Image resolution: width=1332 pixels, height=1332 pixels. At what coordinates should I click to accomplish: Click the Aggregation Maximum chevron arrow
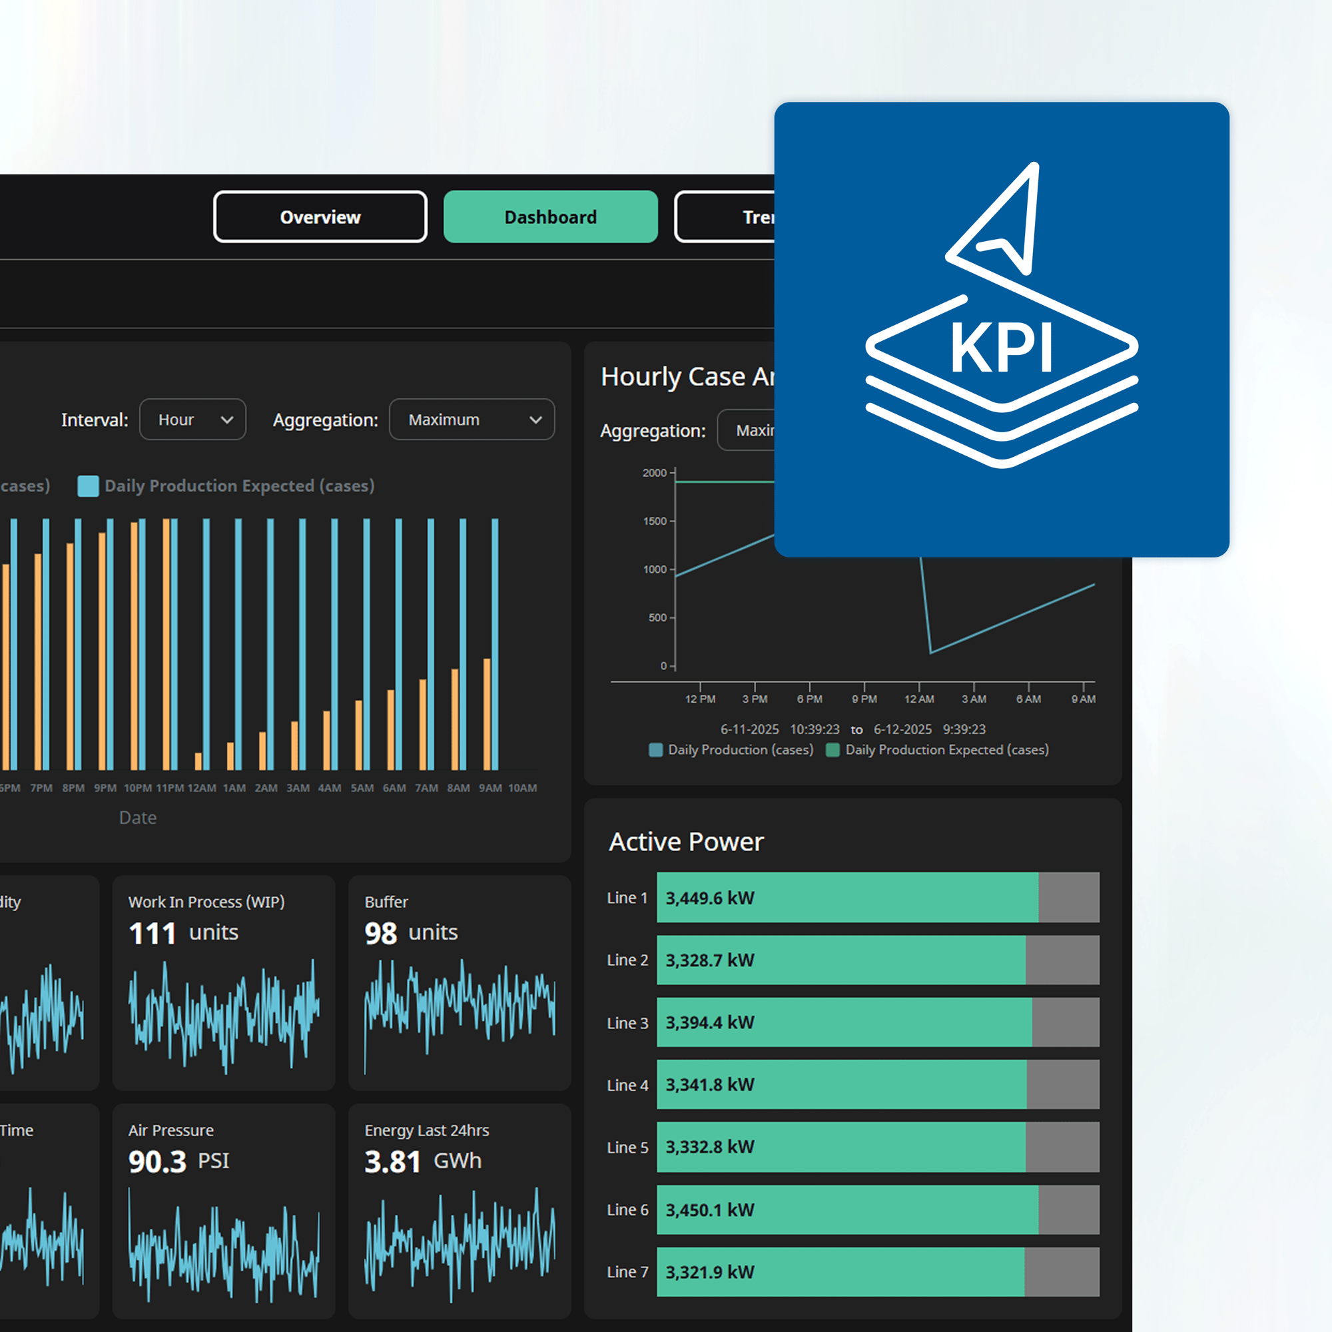pyautogui.click(x=535, y=420)
